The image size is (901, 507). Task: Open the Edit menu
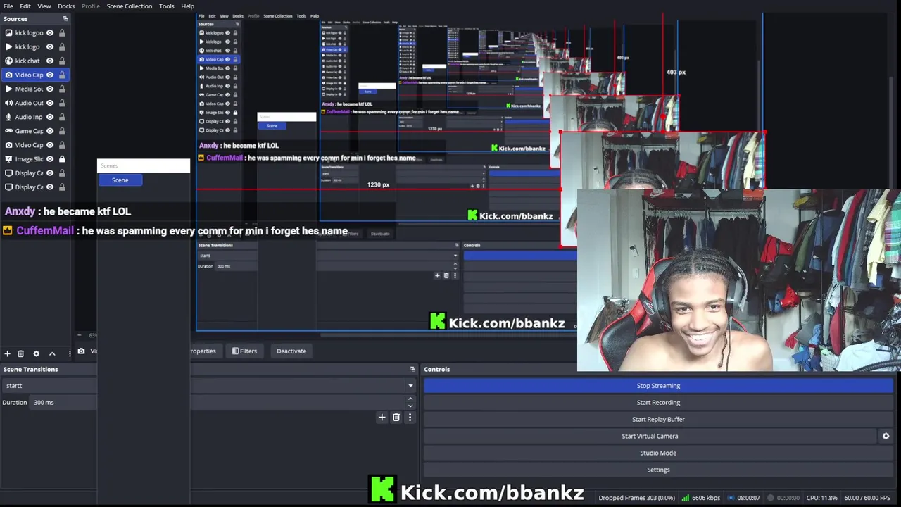point(25,6)
